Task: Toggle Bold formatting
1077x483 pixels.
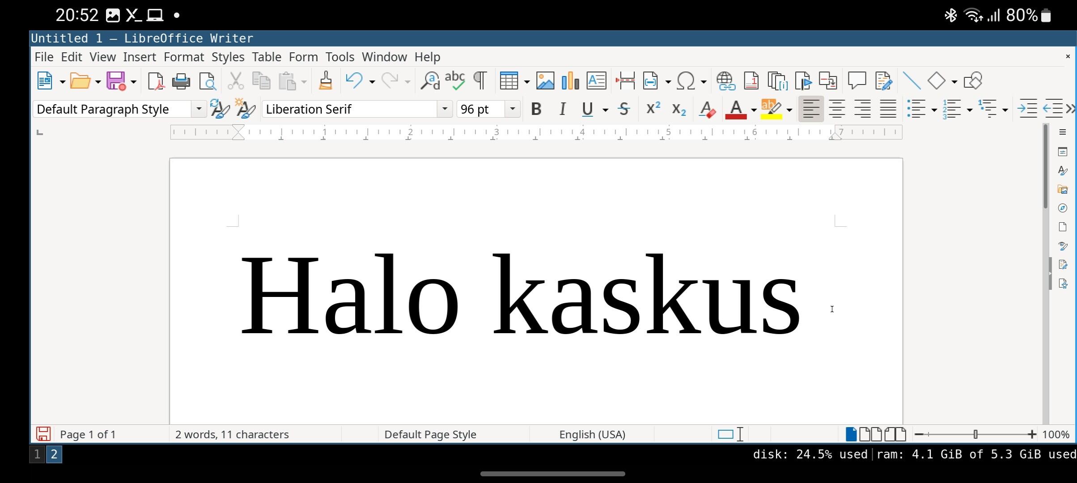Action: (536, 109)
